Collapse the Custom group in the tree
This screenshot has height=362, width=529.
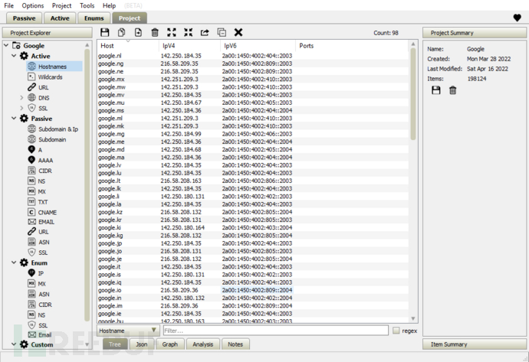click(14, 344)
